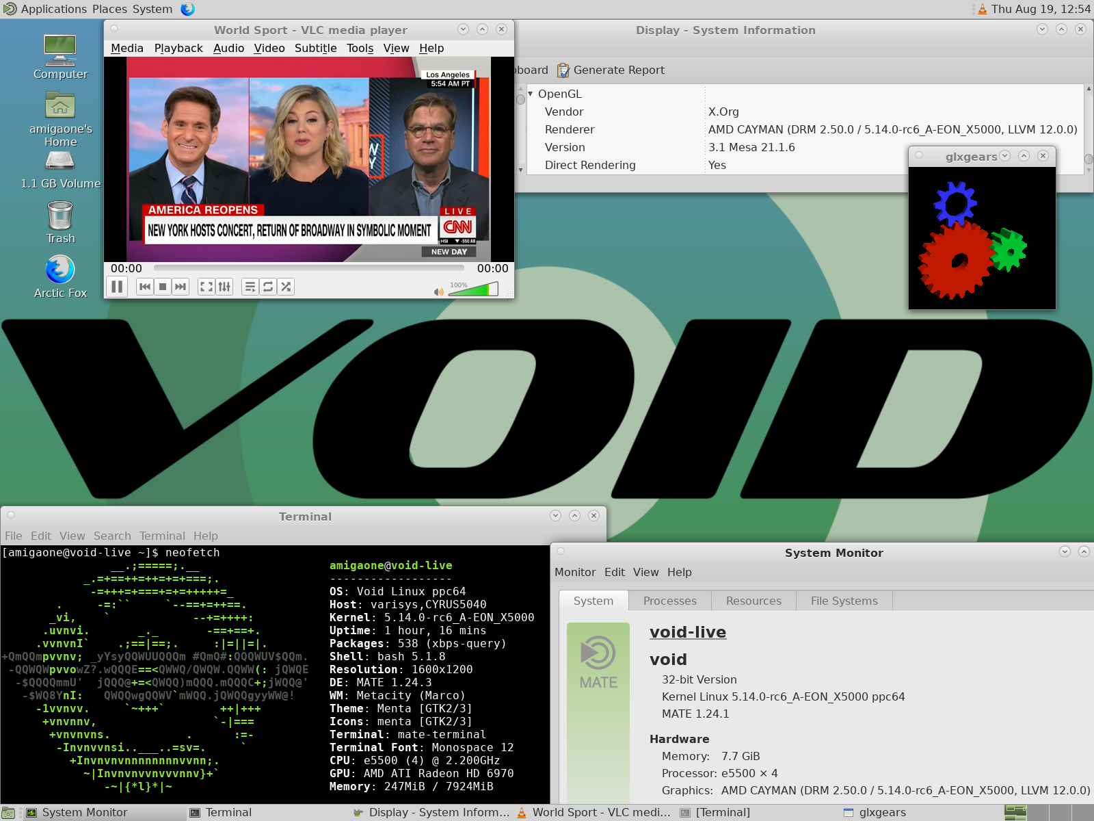
Task: Toggle VLC fullscreen mode
Action: pyautogui.click(x=206, y=287)
